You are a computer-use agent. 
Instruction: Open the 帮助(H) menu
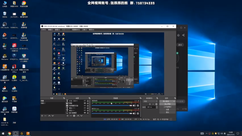pyautogui.click(x=91, y=30)
